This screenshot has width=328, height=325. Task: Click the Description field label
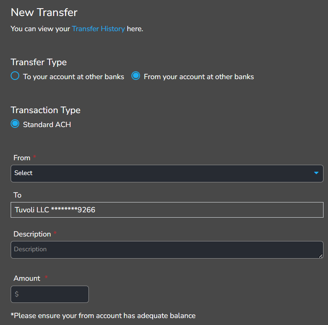(x=32, y=234)
